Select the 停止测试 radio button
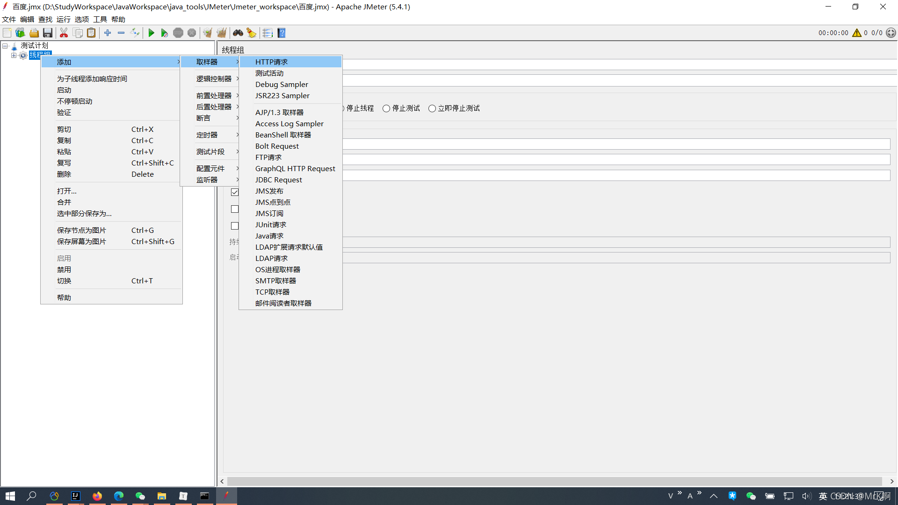 [x=386, y=108]
